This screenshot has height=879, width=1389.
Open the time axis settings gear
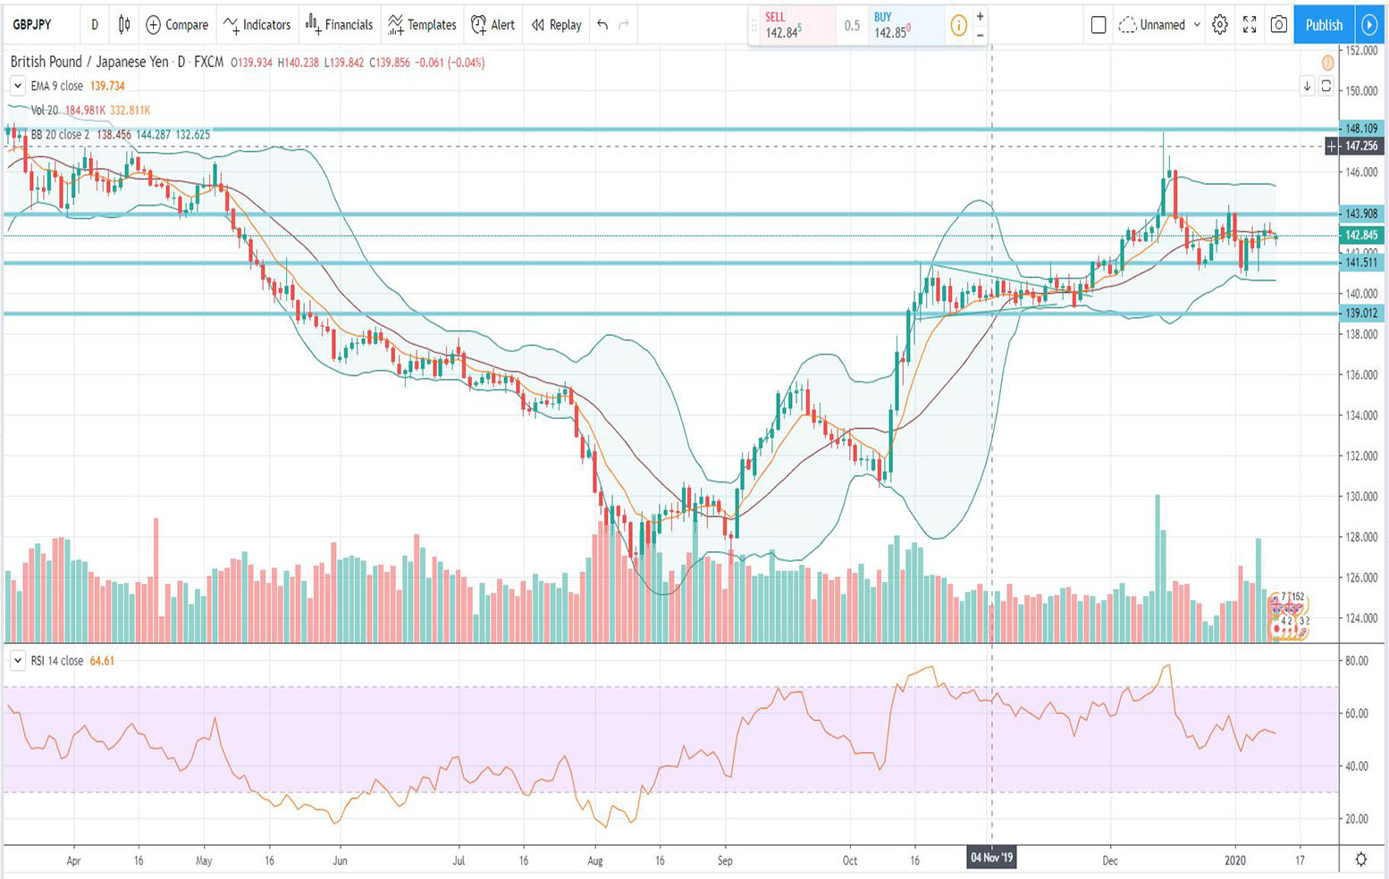[x=1360, y=859]
